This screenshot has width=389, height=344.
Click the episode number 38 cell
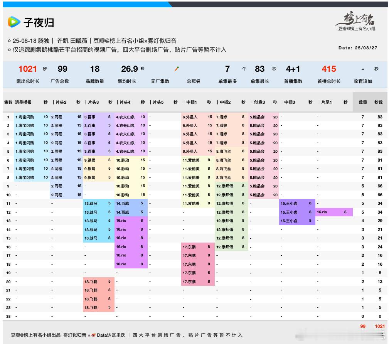click(x=8, y=317)
